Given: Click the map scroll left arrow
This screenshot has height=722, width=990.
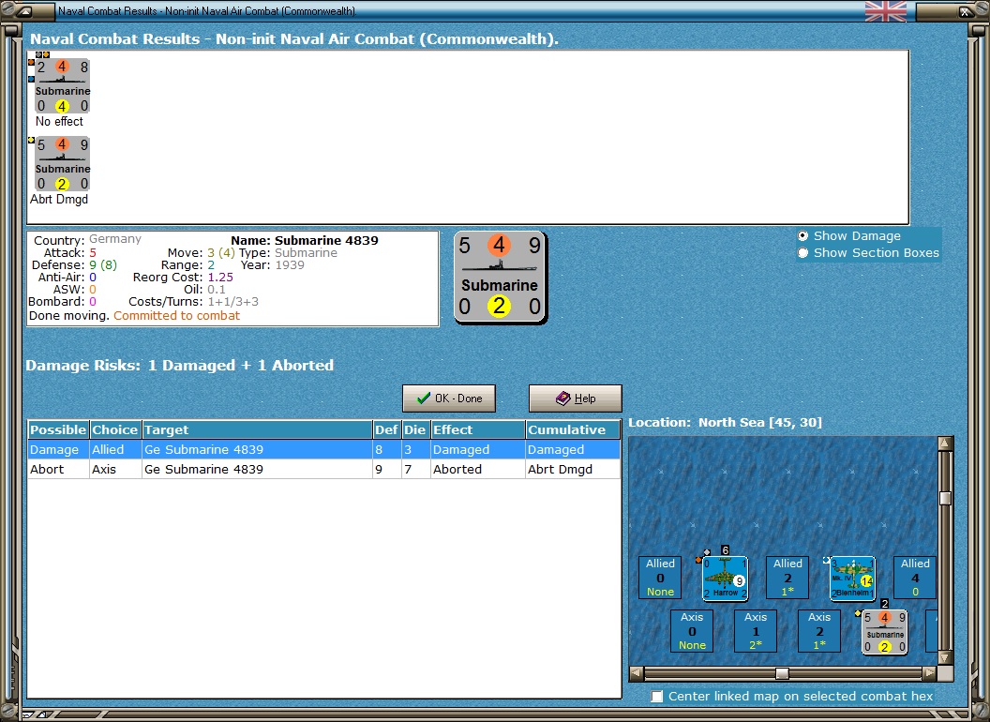Looking at the screenshot, I should [x=637, y=673].
